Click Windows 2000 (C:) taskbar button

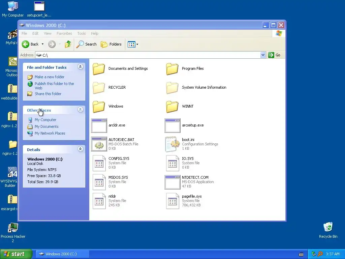coord(62,254)
